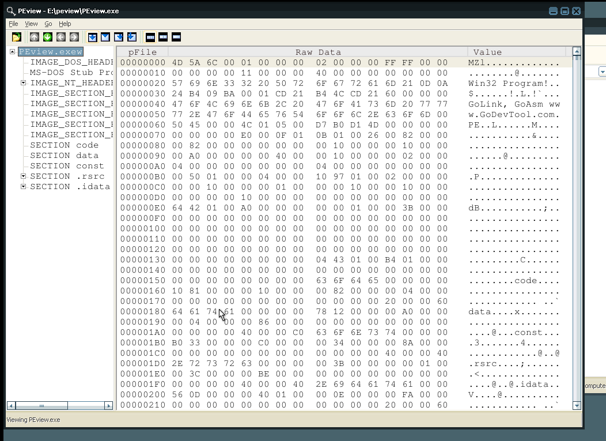
Task: Click the row at offset 00000210
Action: coord(344,405)
